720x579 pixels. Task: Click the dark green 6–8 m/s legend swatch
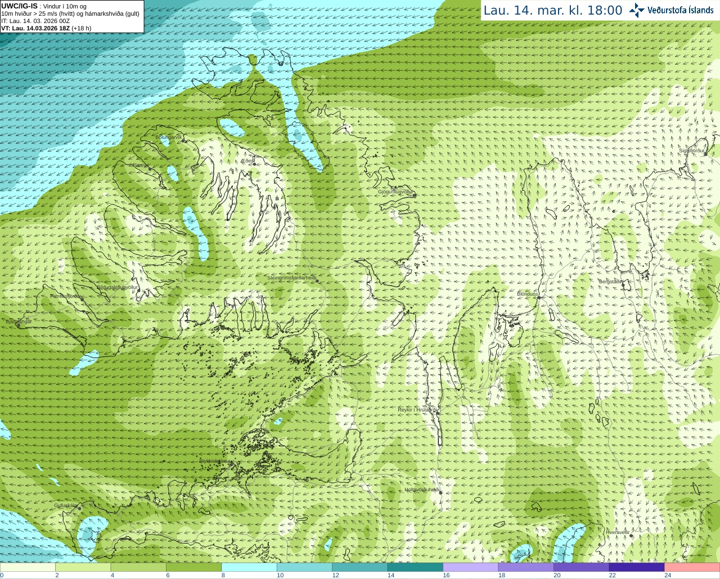coord(193,567)
